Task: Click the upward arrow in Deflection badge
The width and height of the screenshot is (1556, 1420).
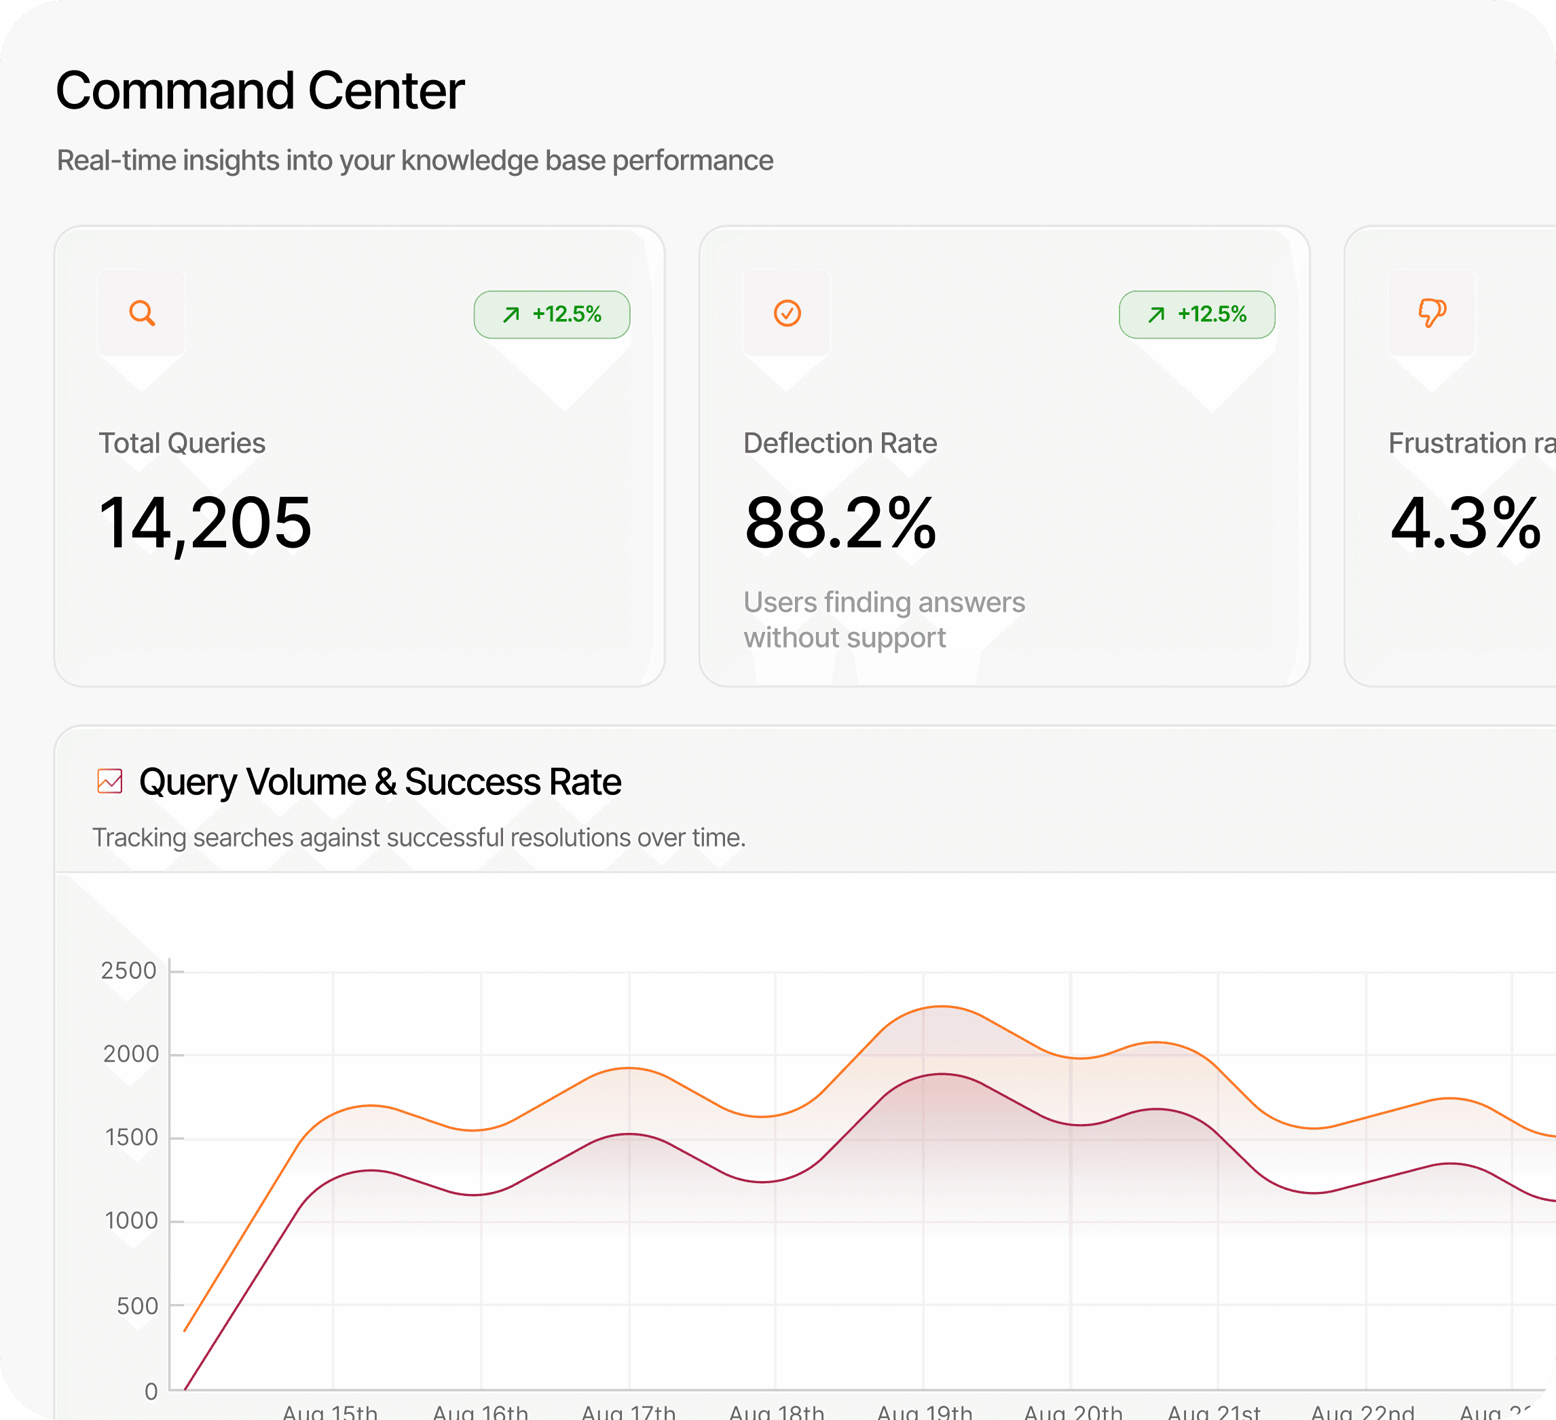Action: click(1155, 315)
